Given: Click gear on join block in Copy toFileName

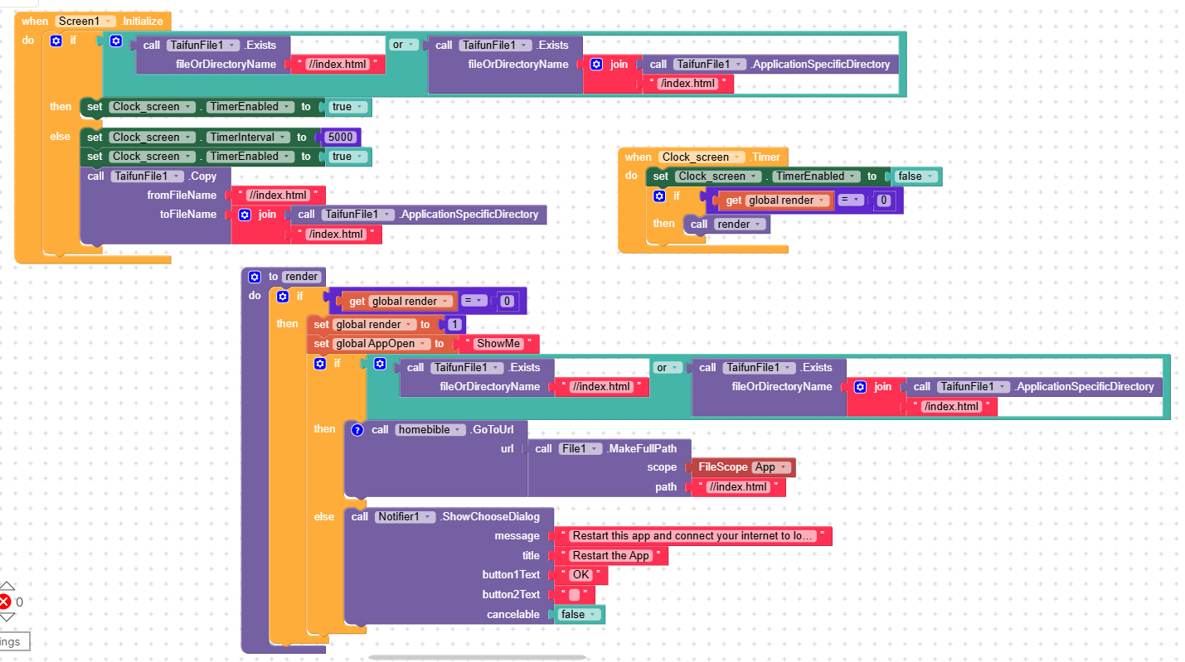Looking at the screenshot, I should click(x=245, y=215).
